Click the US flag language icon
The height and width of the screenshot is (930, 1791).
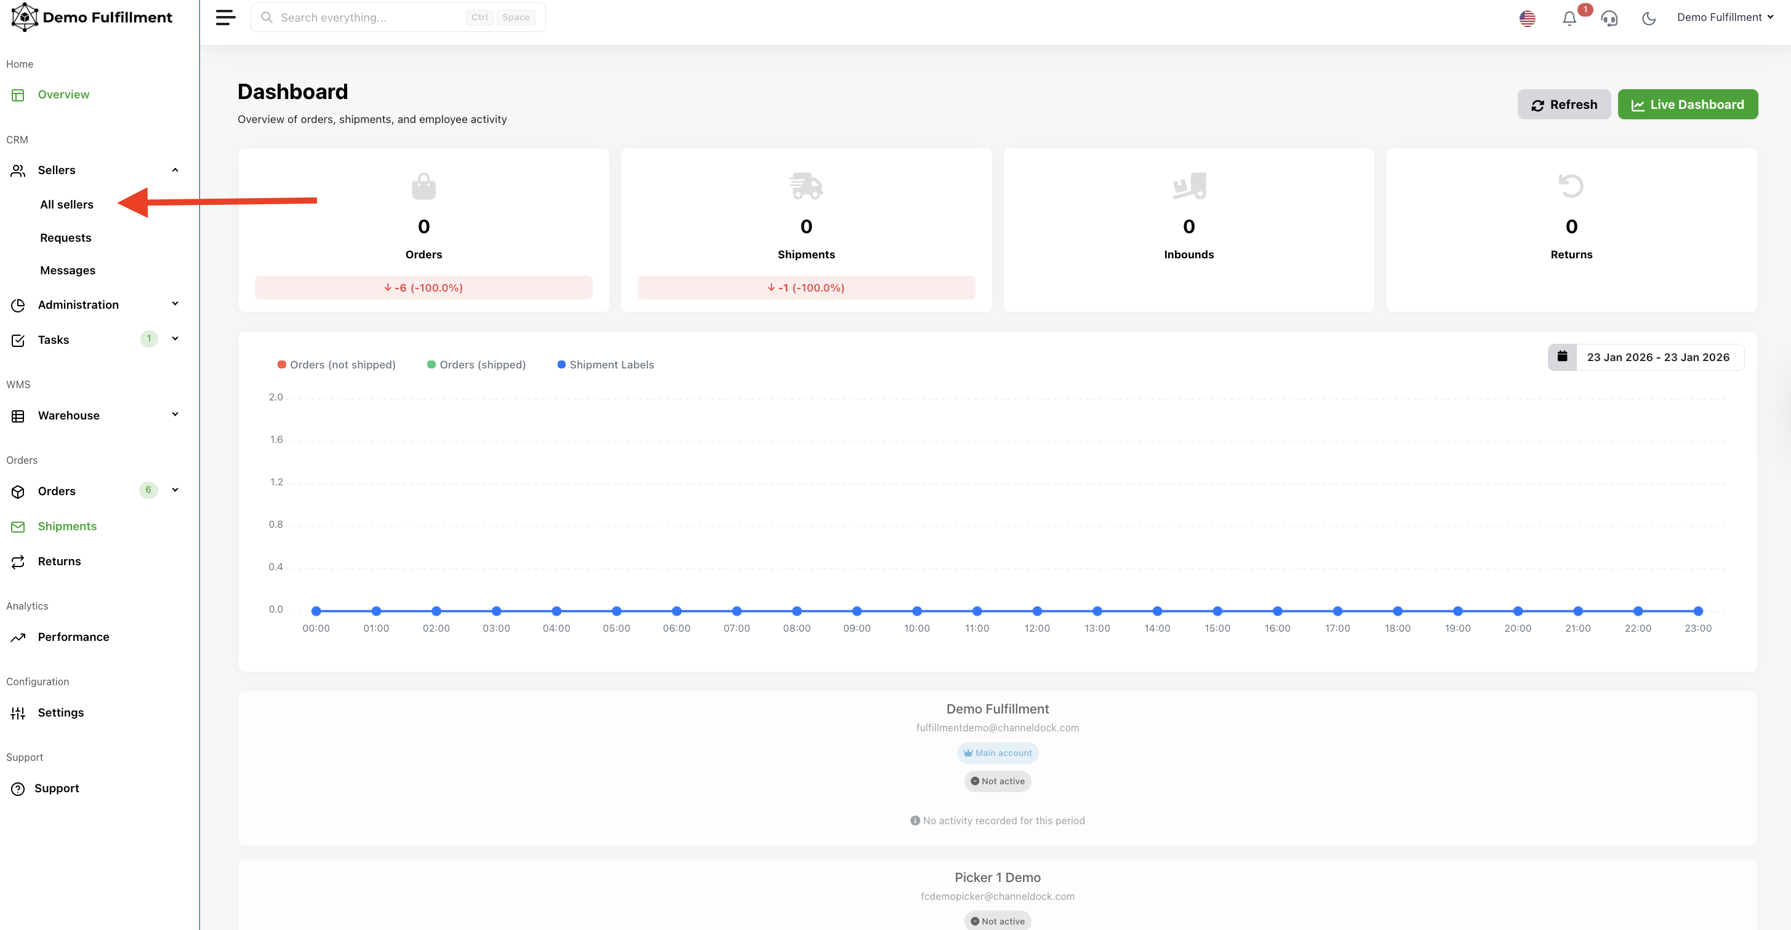[x=1527, y=19]
